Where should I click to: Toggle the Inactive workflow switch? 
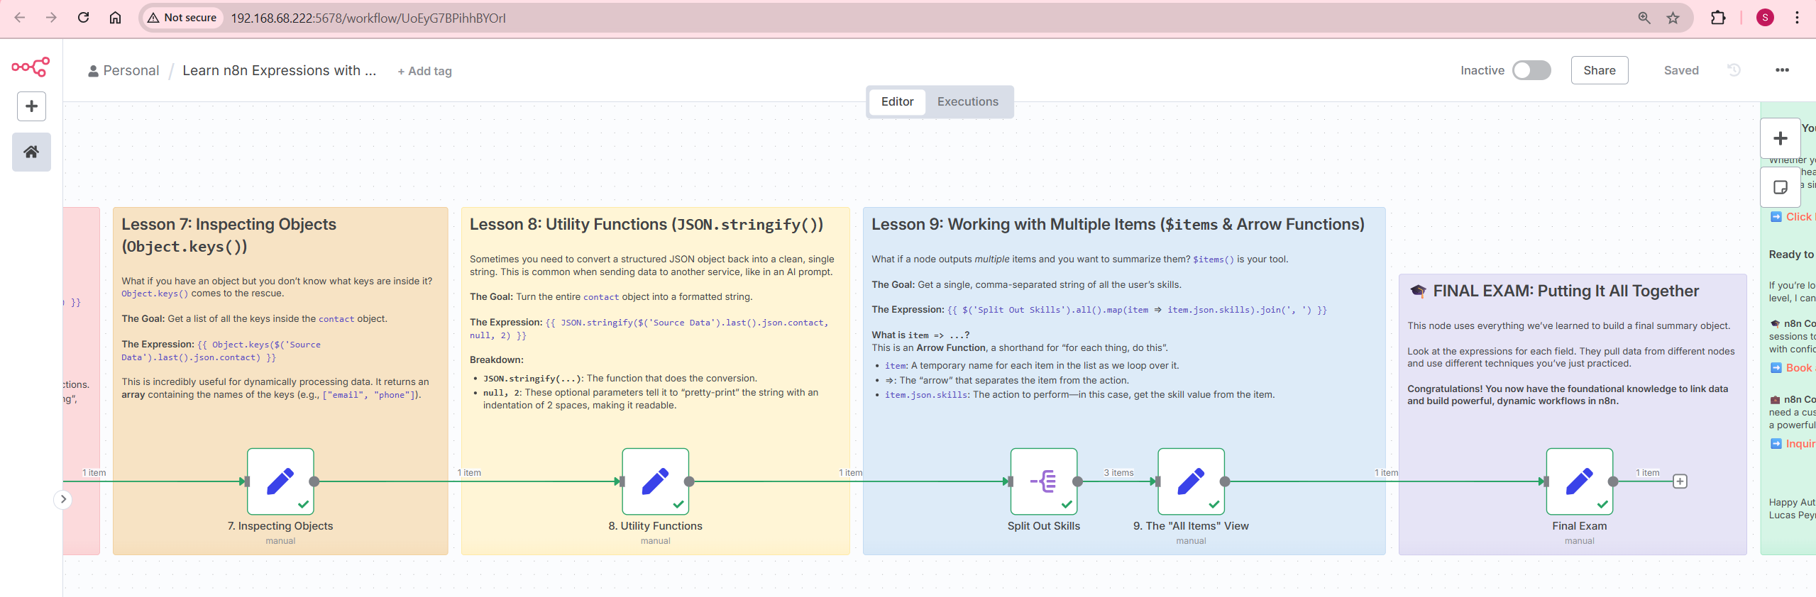coord(1531,70)
